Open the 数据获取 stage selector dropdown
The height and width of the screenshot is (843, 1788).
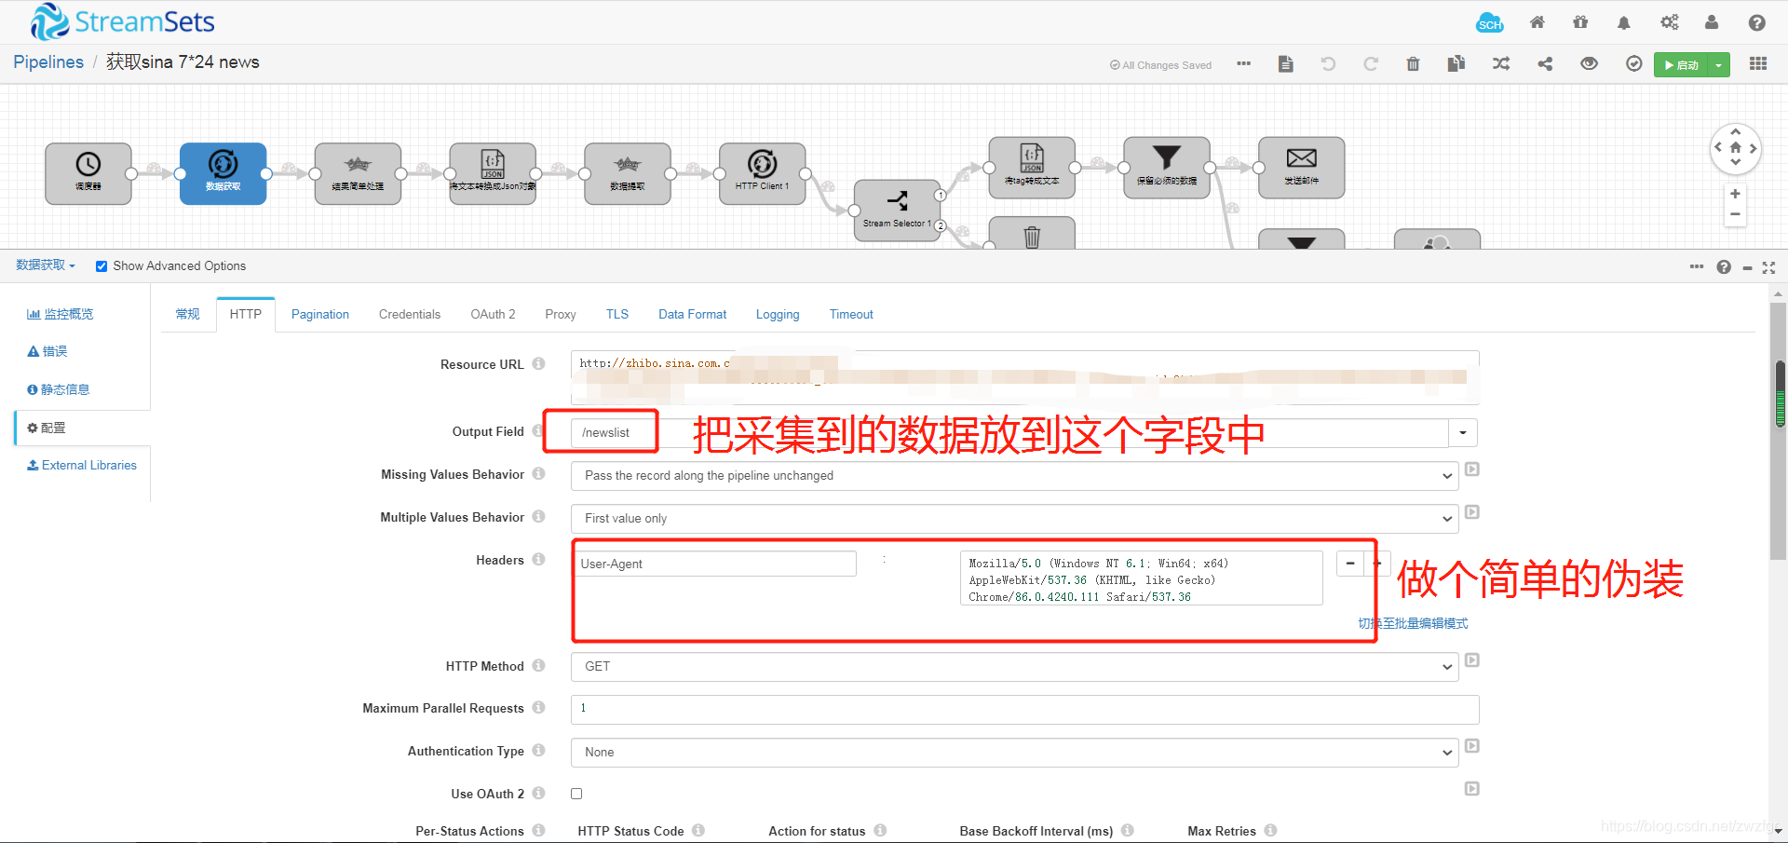[x=45, y=265]
